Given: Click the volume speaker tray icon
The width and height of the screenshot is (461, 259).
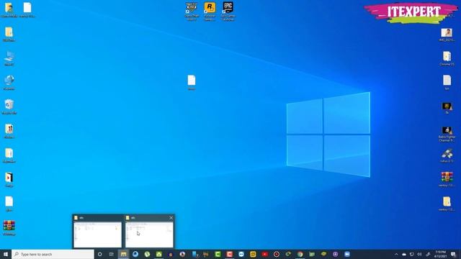Looking at the screenshot, I should tap(419, 254).
